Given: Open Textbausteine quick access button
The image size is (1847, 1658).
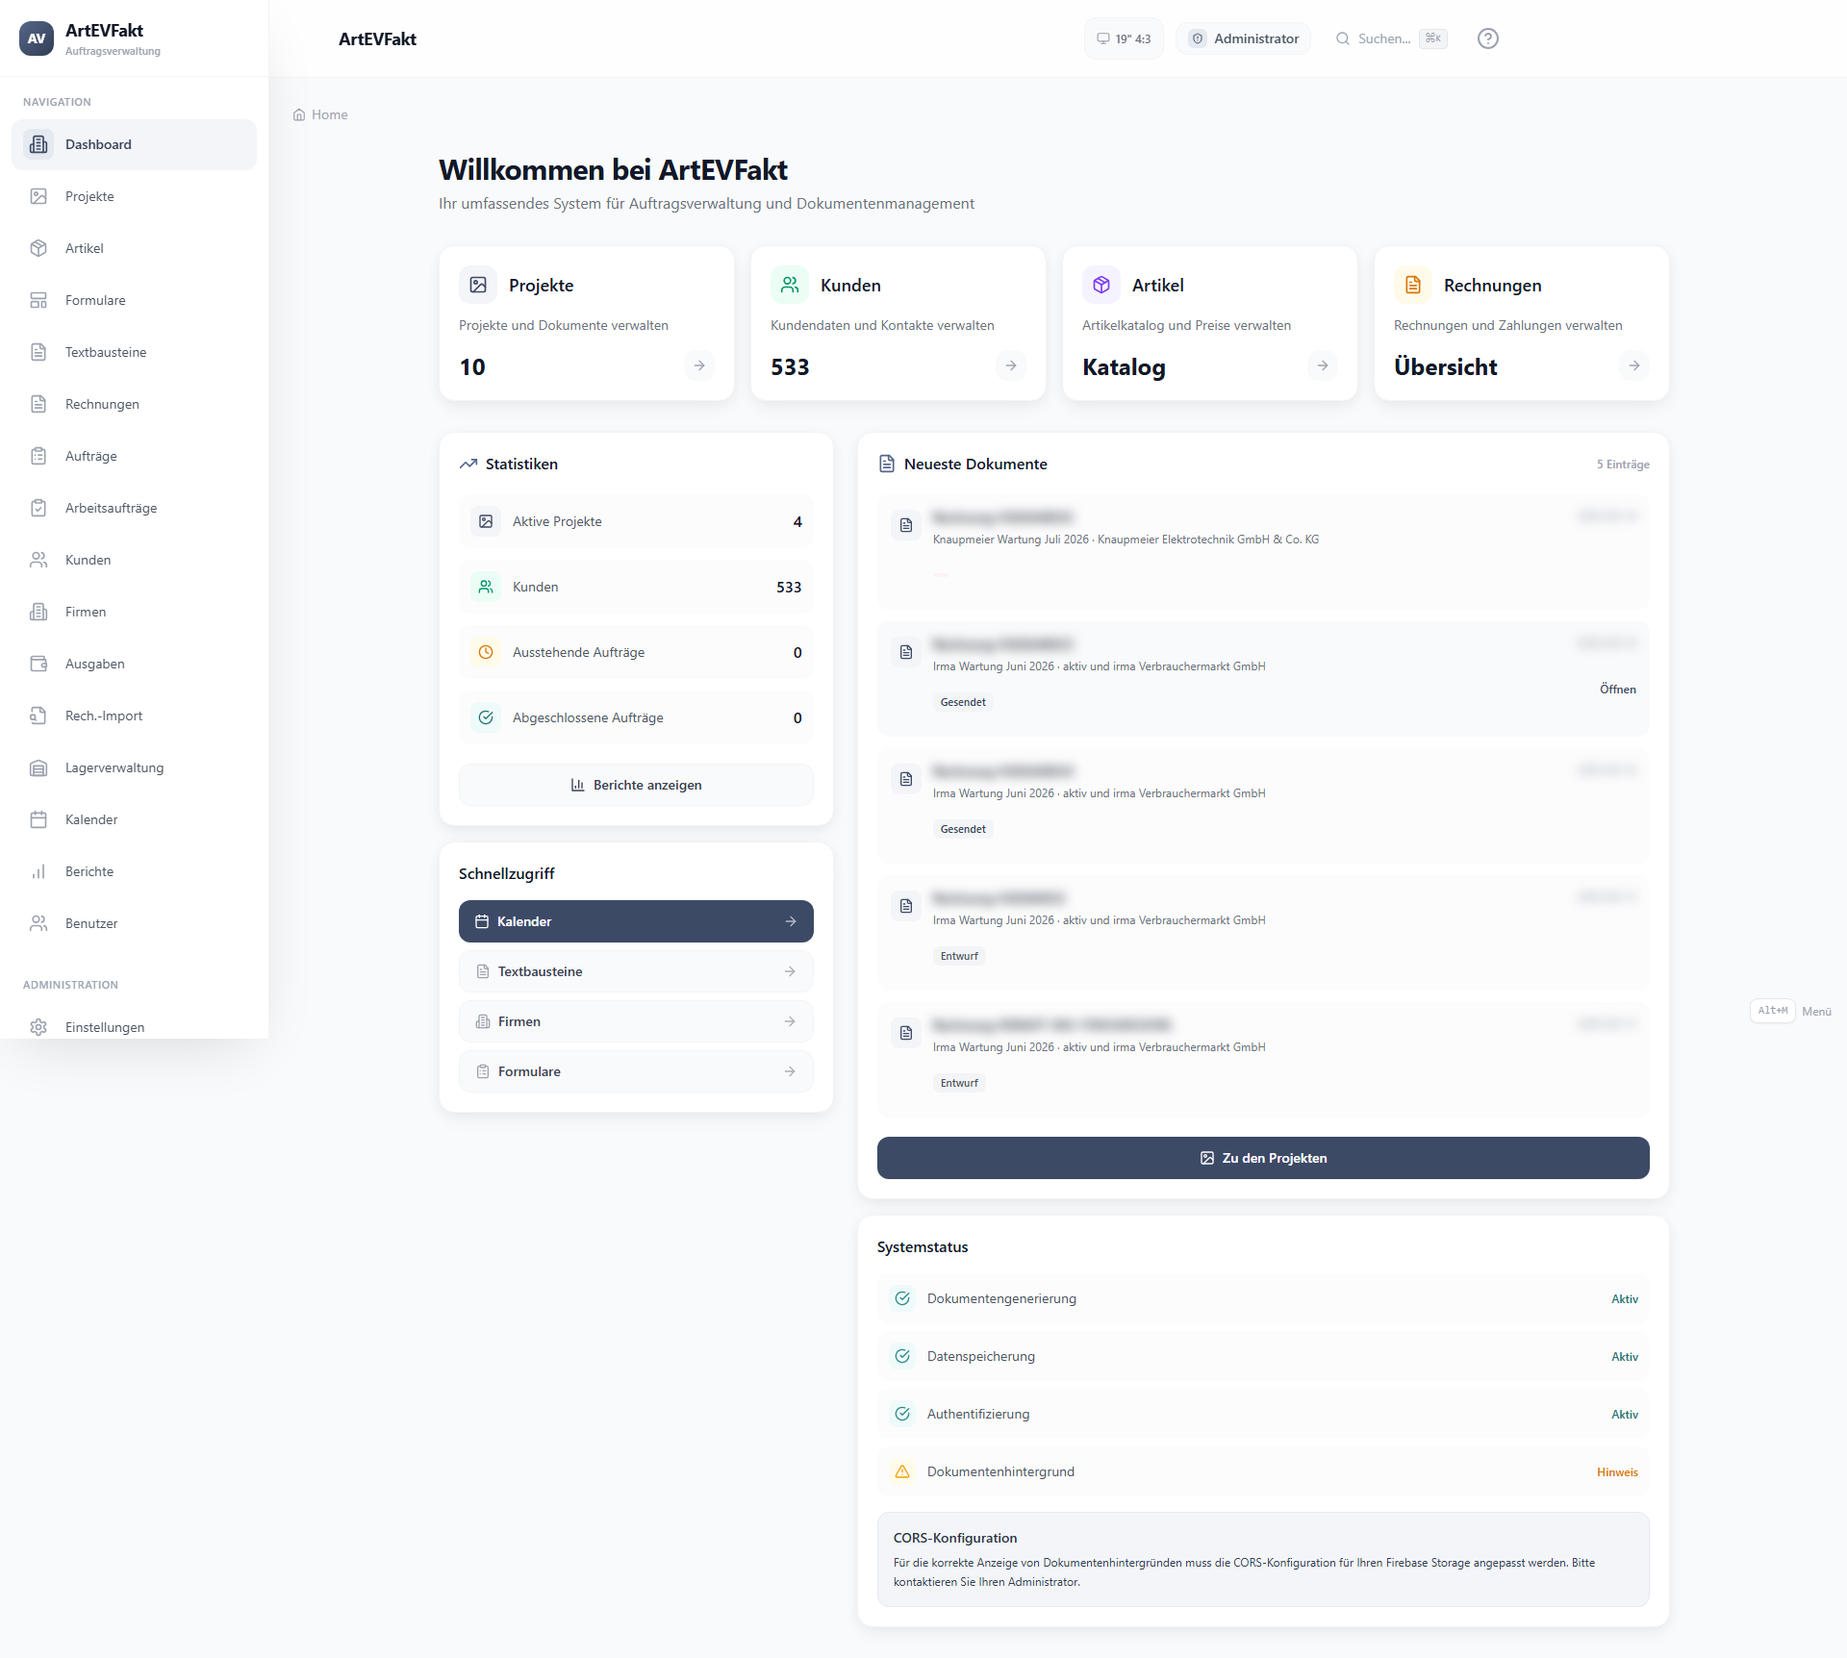Looking at the screenshot, I should point(636,971).
